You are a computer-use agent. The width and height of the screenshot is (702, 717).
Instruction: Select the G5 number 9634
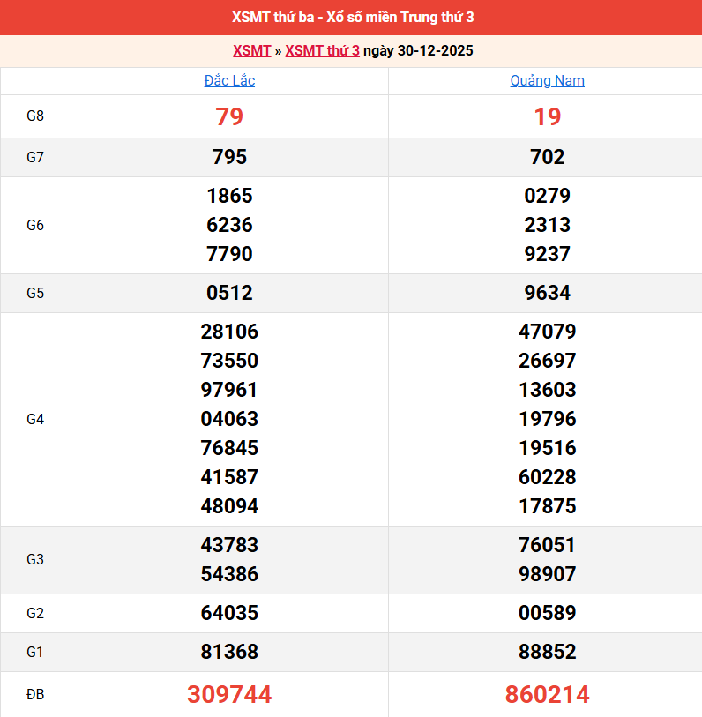tap(547, 293)
